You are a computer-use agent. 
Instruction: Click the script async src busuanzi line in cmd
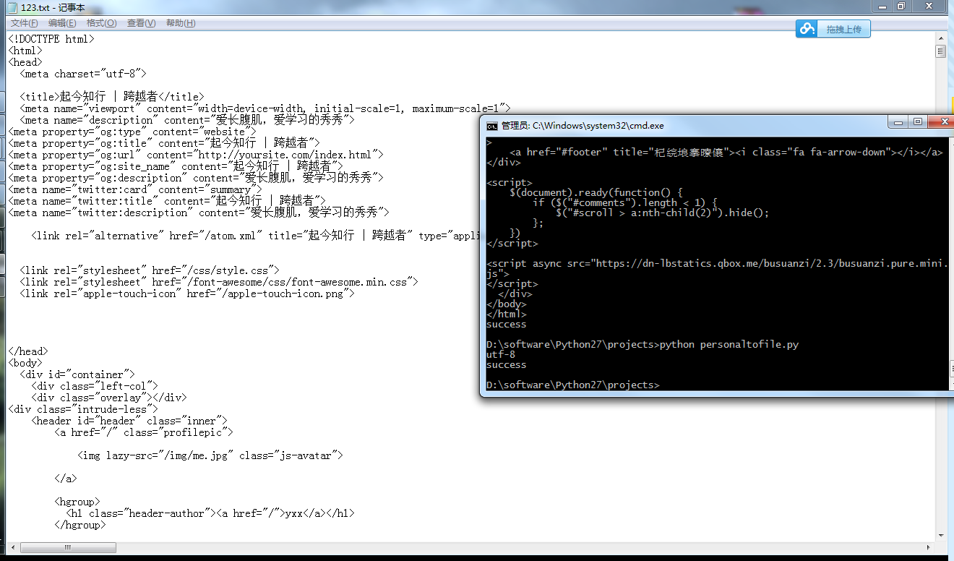[718, 269]
